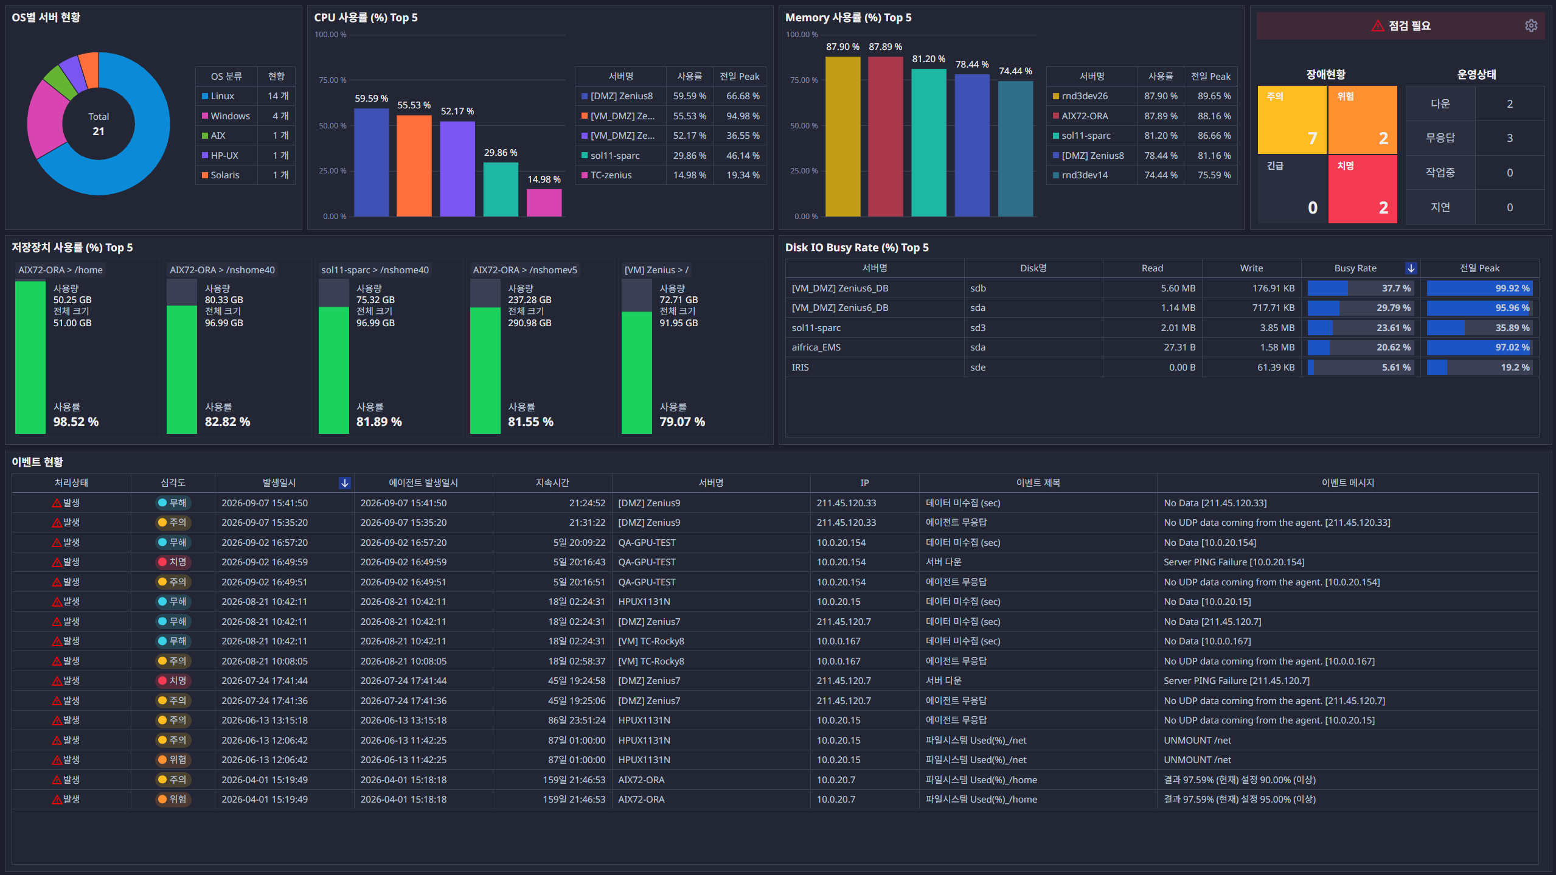Select the [VM] Zenius > / storage card
Image resolution: width=1556 pixels, height=875 pixels.
(x=692, y=348)
